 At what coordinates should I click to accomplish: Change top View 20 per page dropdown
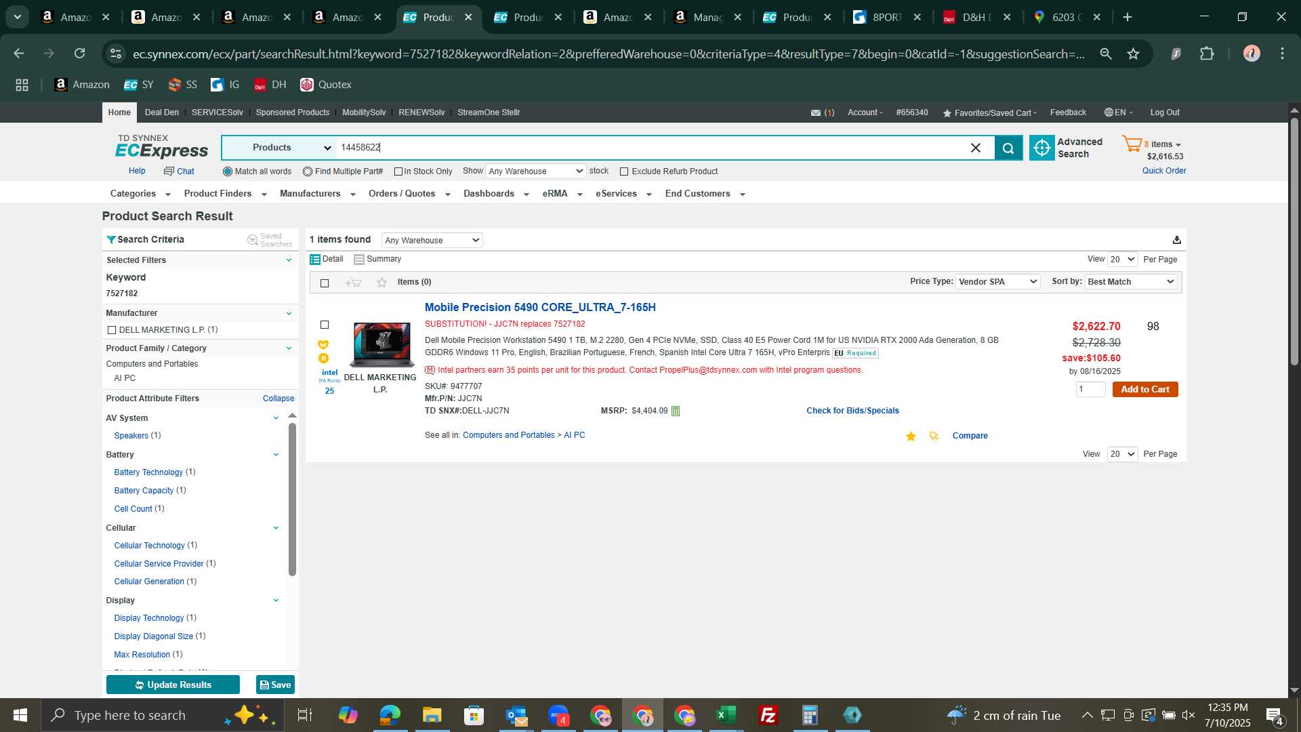(1122, 260)
